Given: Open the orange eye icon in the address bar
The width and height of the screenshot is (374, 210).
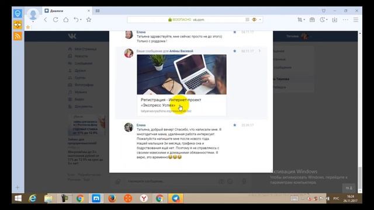Looking at the screenshot, I should tap(254, 20).
